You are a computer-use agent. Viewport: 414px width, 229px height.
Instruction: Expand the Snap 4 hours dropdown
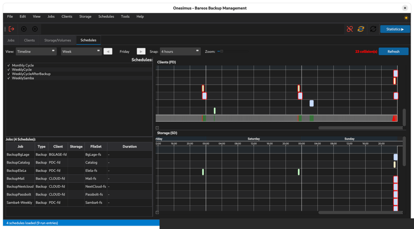180,52
